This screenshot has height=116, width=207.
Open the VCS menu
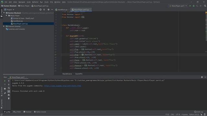pyautogui.click(x=51, y=2)
